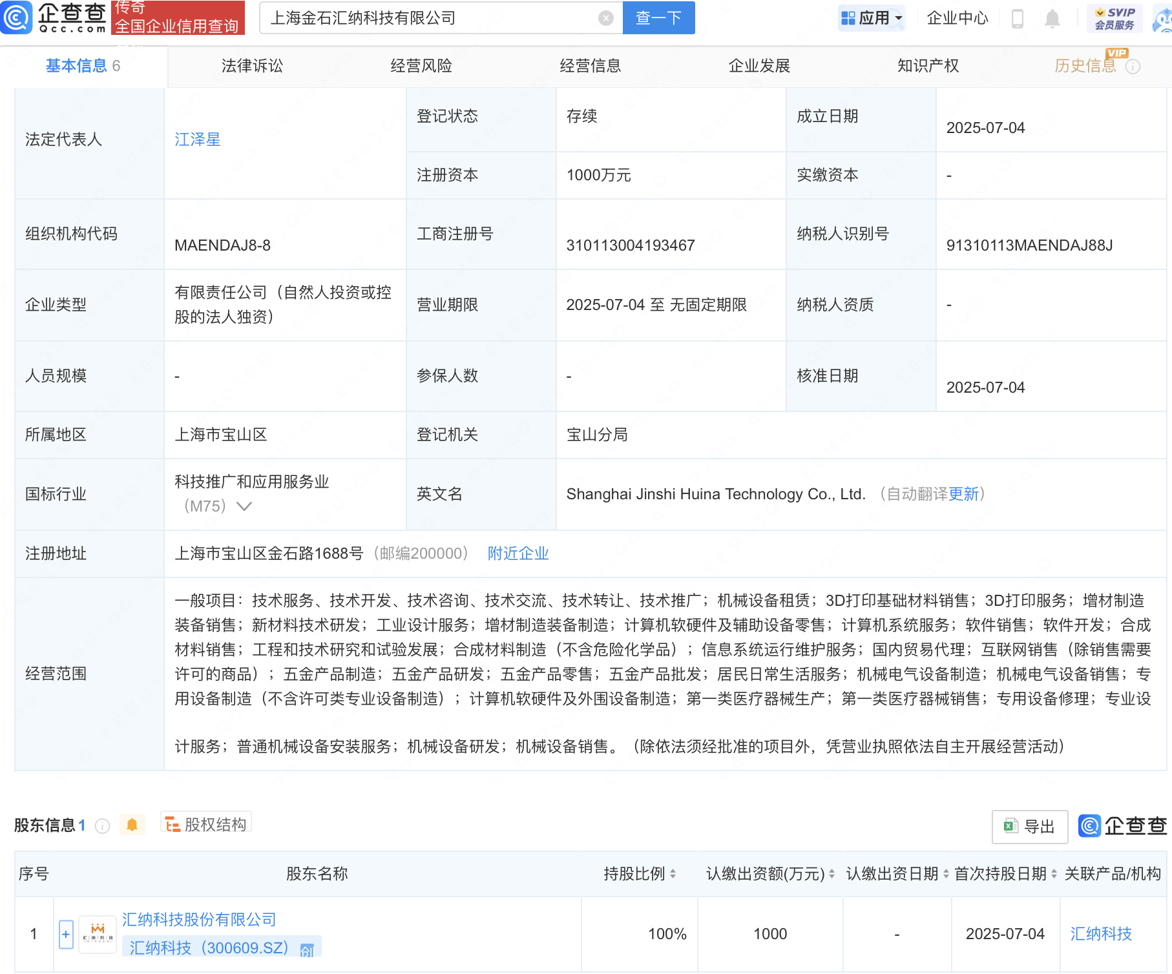Click the info icon beside 股东信息

(x=102, y=825)
